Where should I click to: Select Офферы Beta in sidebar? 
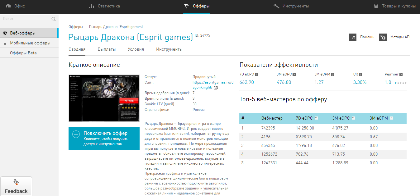(x=29, y=53)
